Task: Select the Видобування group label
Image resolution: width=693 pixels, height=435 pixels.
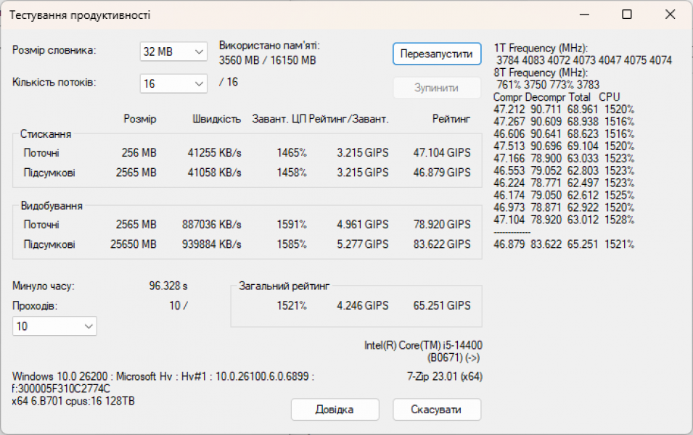Action: coord(51,206)
